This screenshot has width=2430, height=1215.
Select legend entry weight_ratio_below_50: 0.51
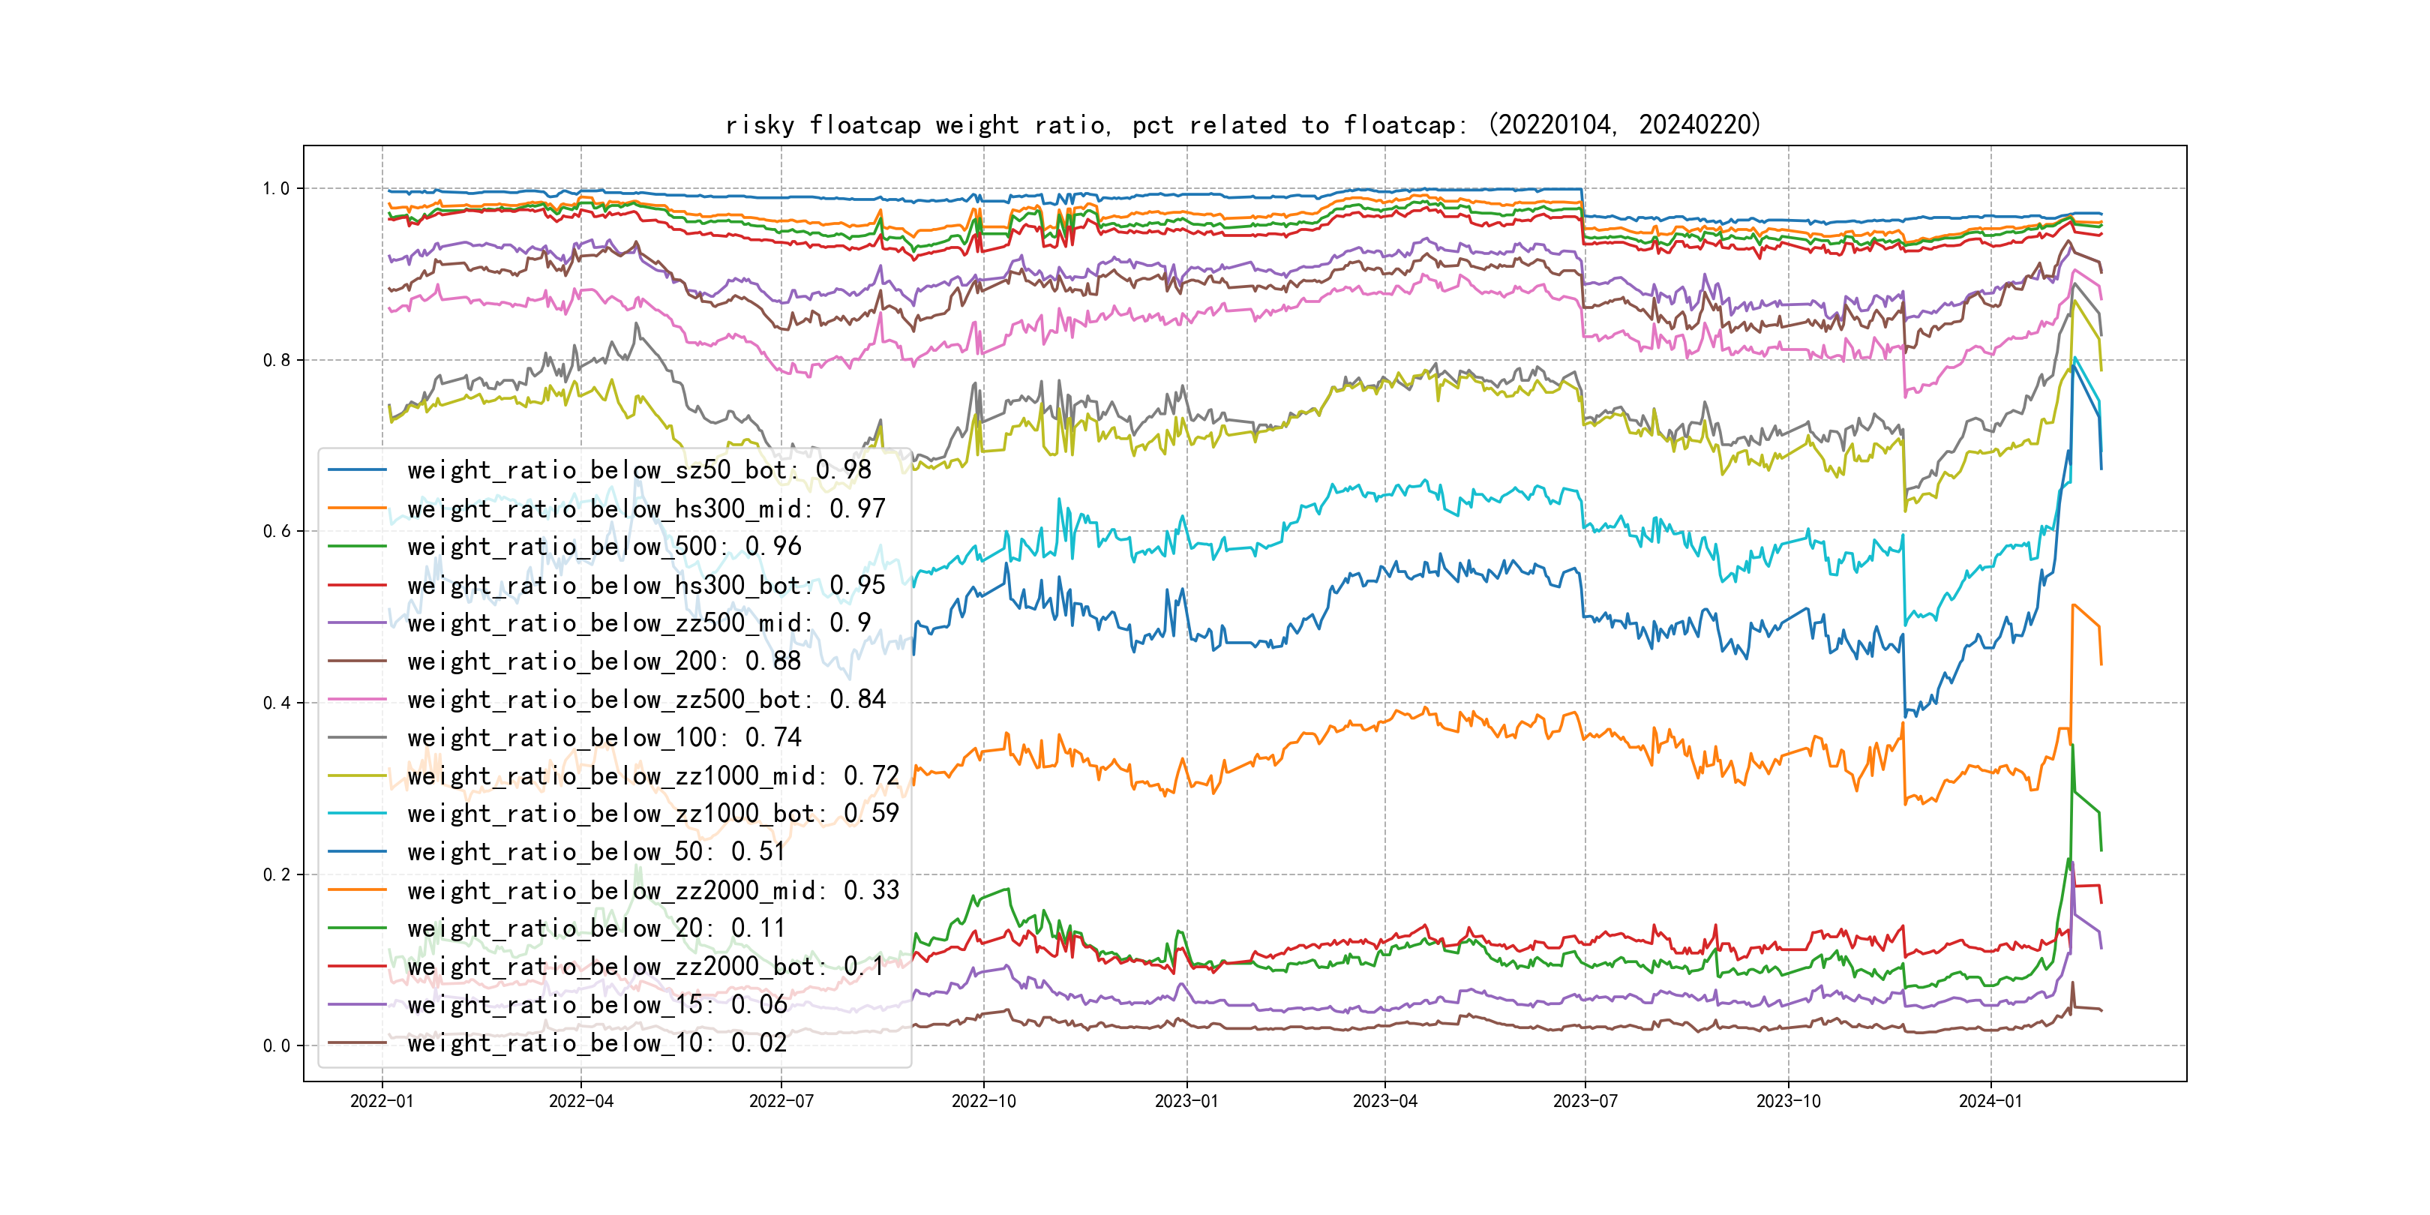coord(596,852)
